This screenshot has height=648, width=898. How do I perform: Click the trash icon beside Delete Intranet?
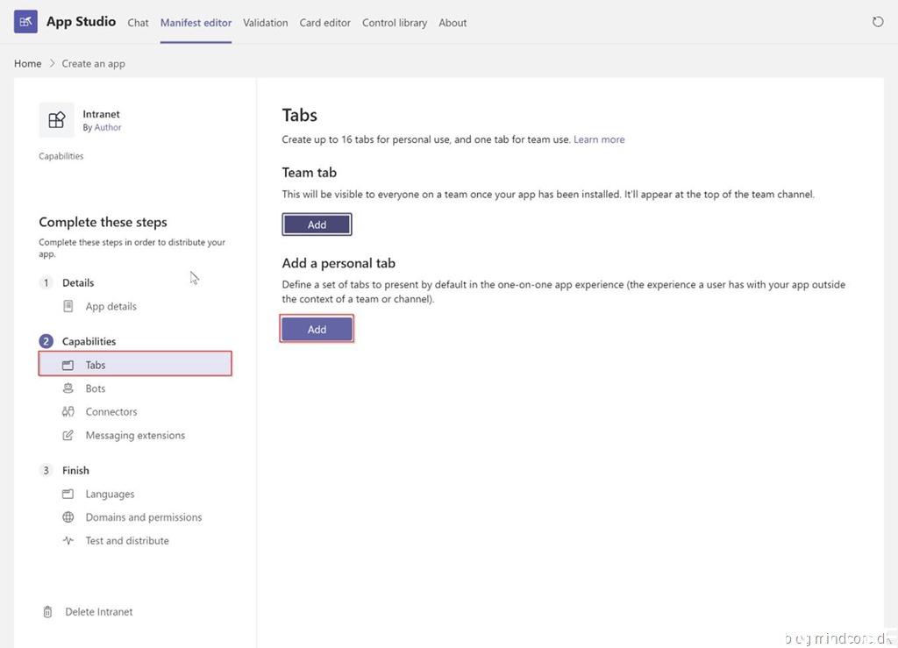47,612
